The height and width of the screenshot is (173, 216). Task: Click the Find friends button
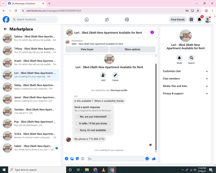click(178, 19)
